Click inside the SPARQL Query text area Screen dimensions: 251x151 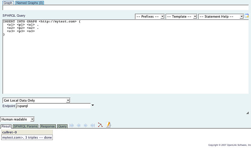point(126,57)
